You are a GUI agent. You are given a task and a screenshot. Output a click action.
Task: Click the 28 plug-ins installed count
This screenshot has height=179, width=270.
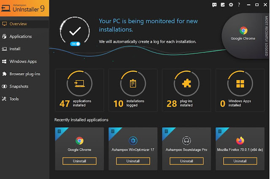(x=172, y=104)
